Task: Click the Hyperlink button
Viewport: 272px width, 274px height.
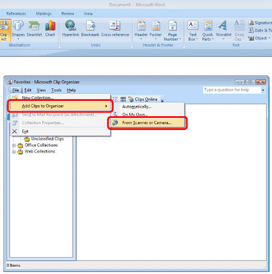Action: [x=71, y=29]
